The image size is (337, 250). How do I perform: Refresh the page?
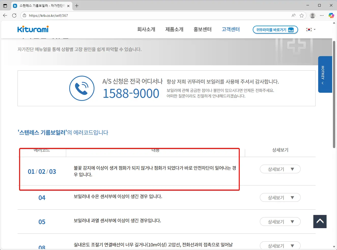coord(14,15)
